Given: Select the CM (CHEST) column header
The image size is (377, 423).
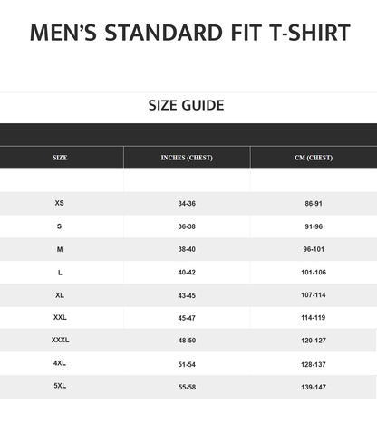Looking at the screenshot, I should 314,158.
